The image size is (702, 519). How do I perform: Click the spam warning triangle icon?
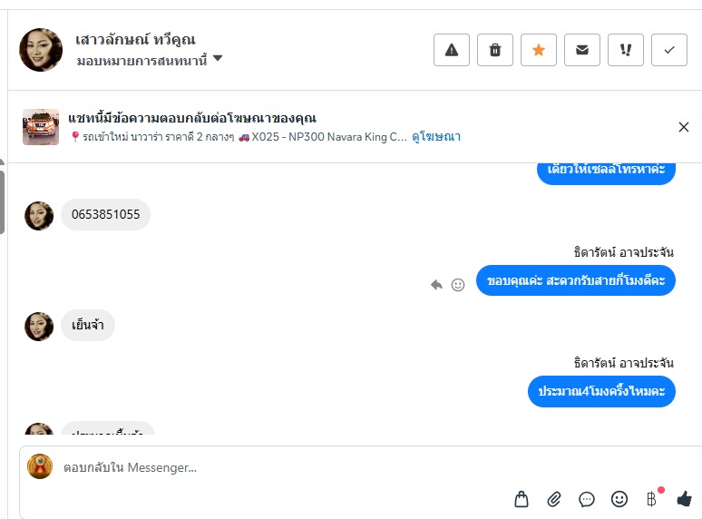[x=452, y=50]
